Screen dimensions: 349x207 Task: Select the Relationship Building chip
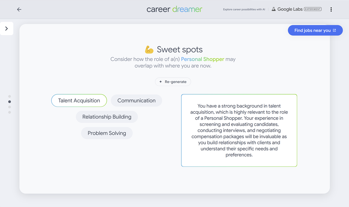coord(107,117)
